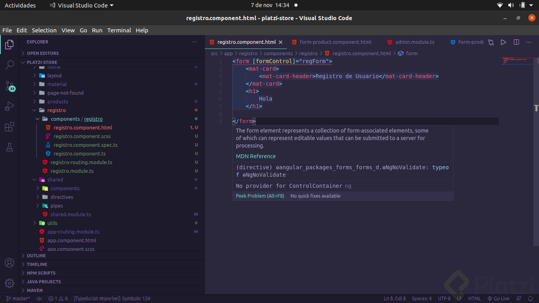Image resolution: width=539 pixels, height=303 pixels.
Task: Split the editor to the right
Action: coord(516,42)
